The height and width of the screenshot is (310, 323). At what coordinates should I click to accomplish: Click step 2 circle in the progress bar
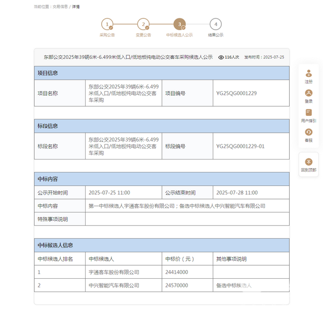tap(143, 24)
